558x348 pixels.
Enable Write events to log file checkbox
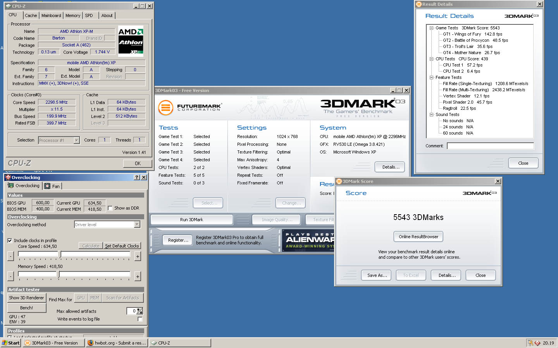pos(140,319)
